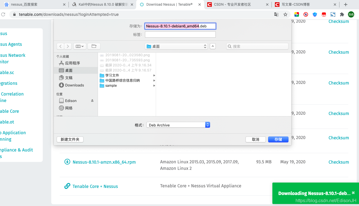Click the 标签 tags field
Screen dimensions: 359x206
(180, 34)
